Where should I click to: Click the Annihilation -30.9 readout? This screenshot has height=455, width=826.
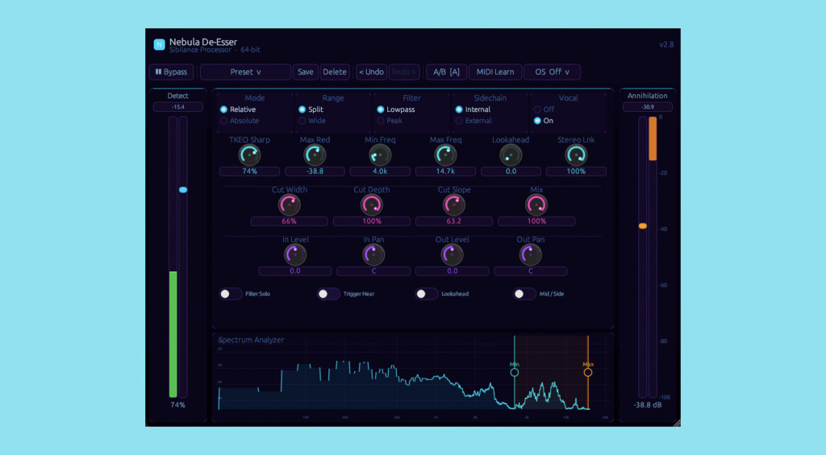[x=648, y=107]
